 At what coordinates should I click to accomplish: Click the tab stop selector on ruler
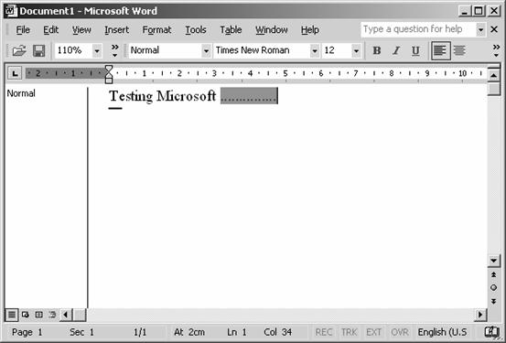coord(15,73)
